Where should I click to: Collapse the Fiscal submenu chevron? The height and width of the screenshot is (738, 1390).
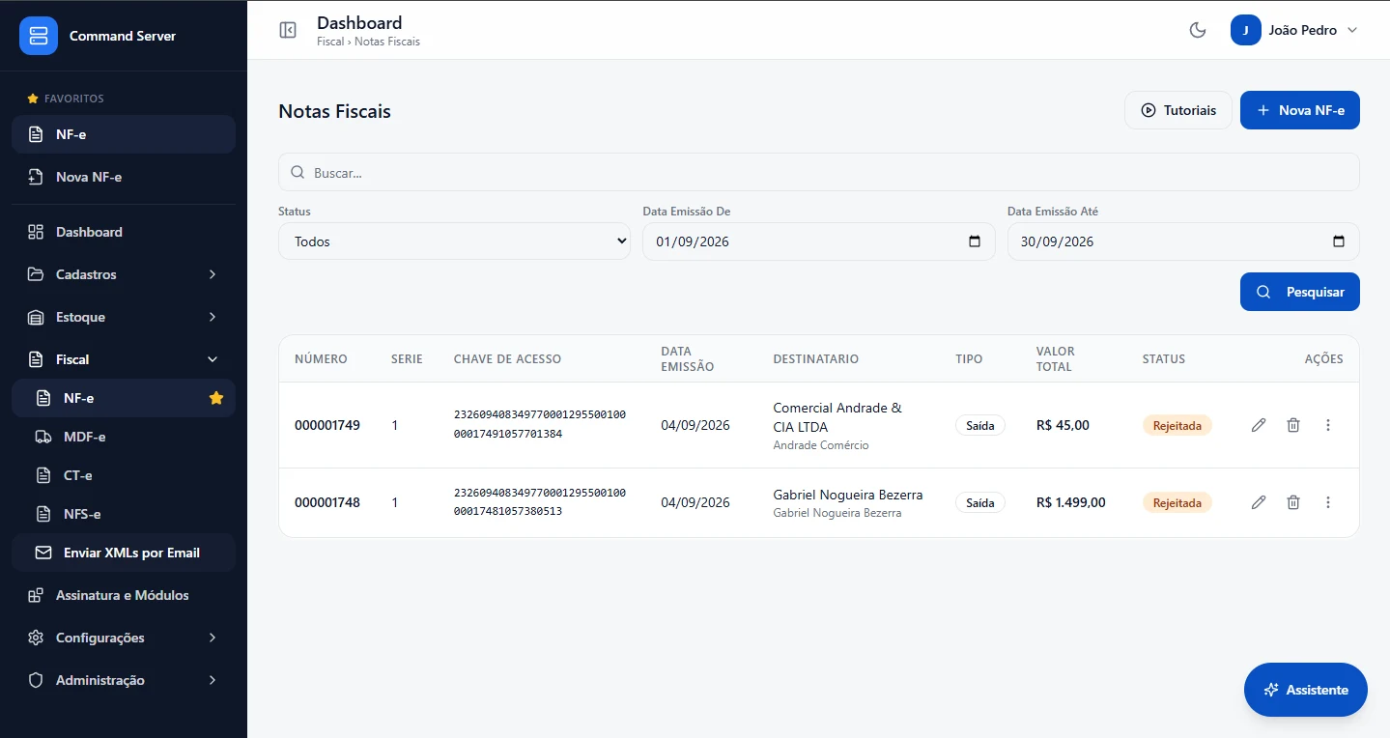coord(213,359)
